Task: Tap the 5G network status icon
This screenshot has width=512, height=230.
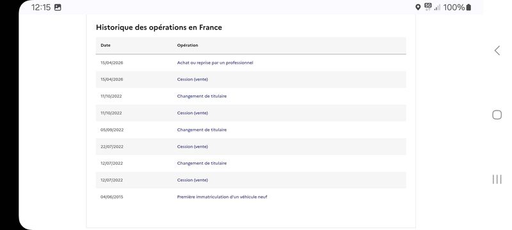Action: [x=428, y=7]
